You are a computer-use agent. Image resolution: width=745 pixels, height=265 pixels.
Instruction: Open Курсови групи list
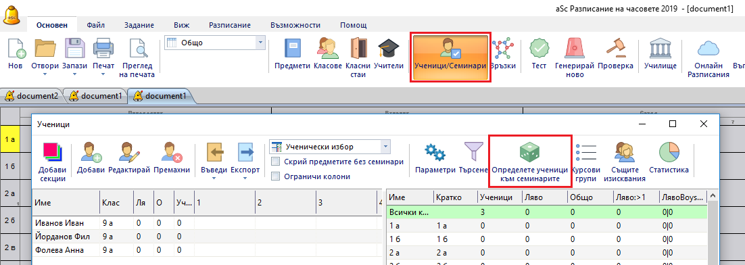click(586, 162)
